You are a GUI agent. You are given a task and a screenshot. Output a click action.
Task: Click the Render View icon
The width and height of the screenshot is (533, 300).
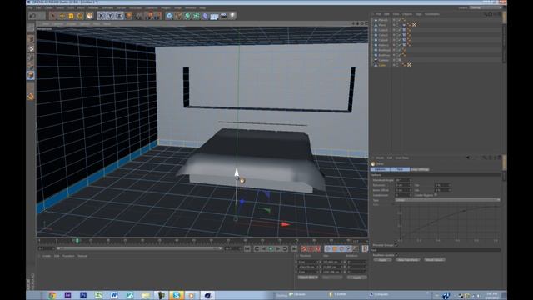coord(139,16)
